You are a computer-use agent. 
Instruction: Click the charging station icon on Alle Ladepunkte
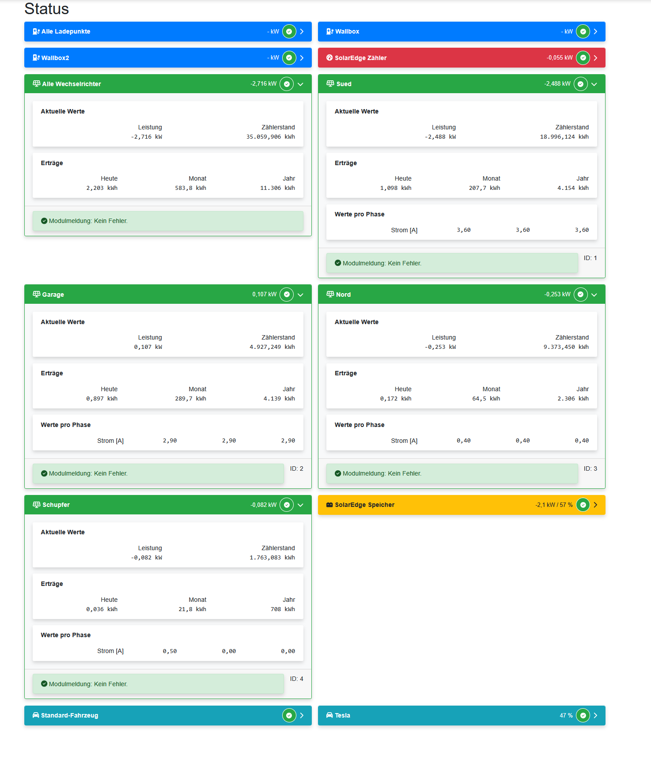pyautogui.click(x=36, y=31)
